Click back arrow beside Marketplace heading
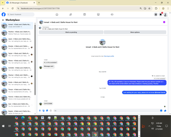 click(3, 20)
